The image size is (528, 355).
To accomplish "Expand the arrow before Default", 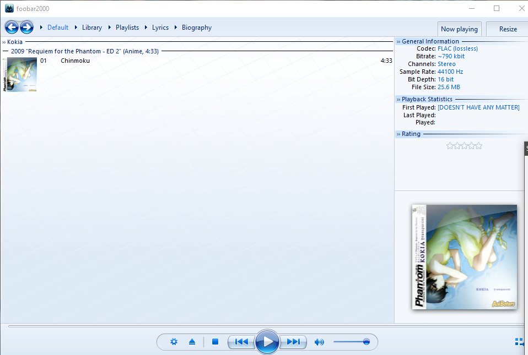I will click(x=41, y=27).
